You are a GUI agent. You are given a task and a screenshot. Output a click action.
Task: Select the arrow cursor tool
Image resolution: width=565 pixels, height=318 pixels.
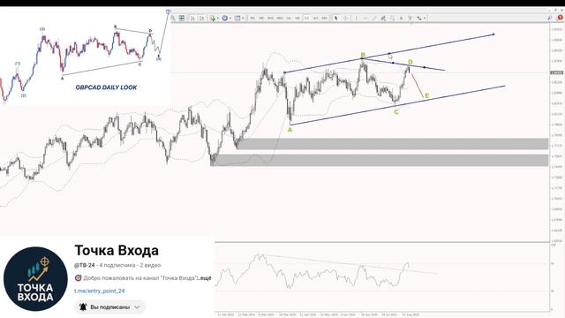[x=335, y=18]
